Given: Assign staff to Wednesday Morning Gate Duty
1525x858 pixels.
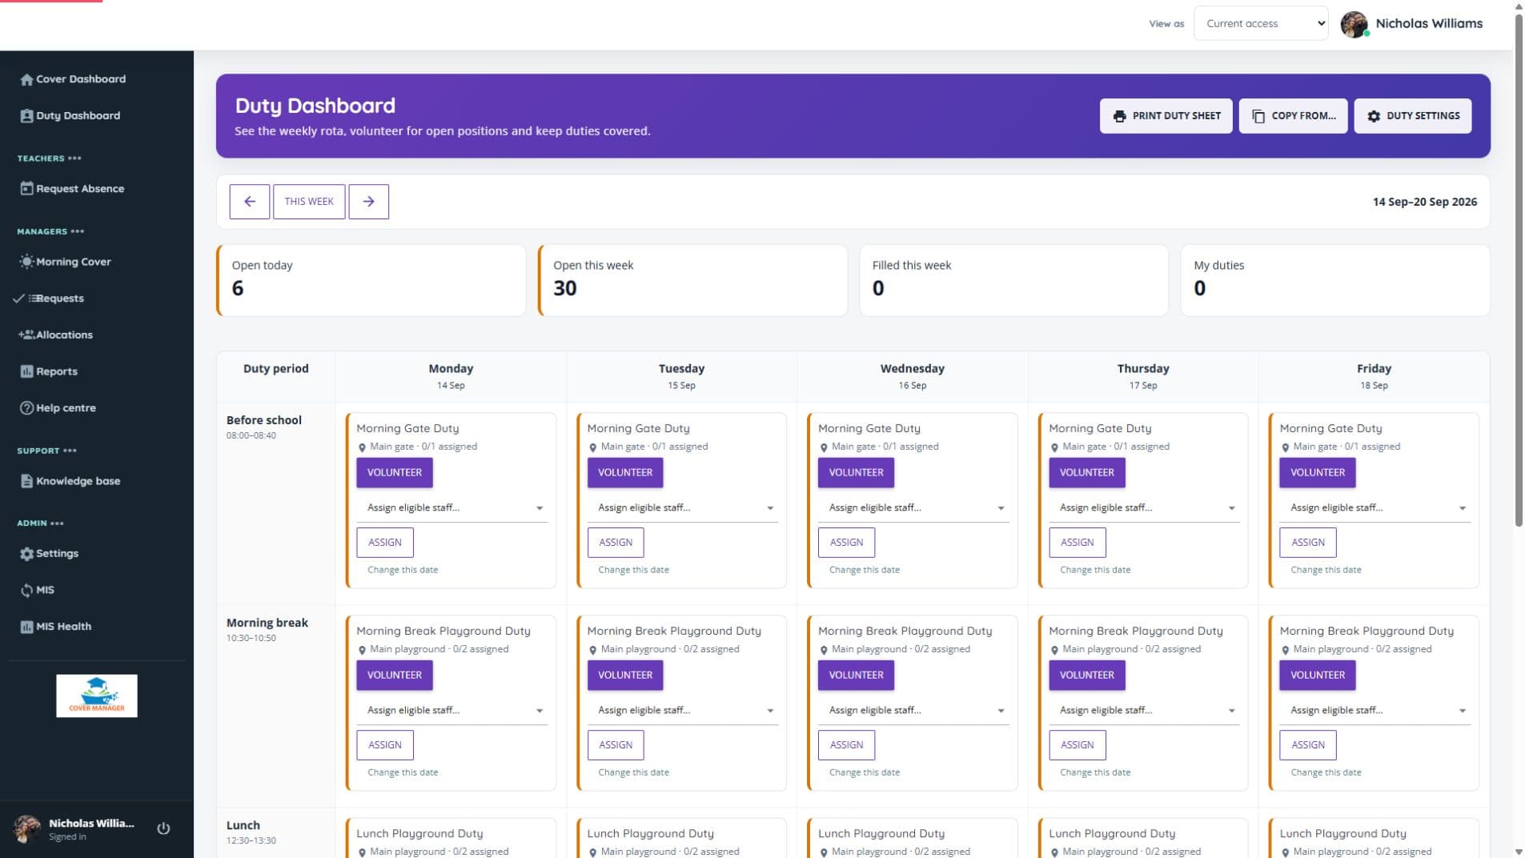Looking at the screenshot, I should tap(846, 543).
